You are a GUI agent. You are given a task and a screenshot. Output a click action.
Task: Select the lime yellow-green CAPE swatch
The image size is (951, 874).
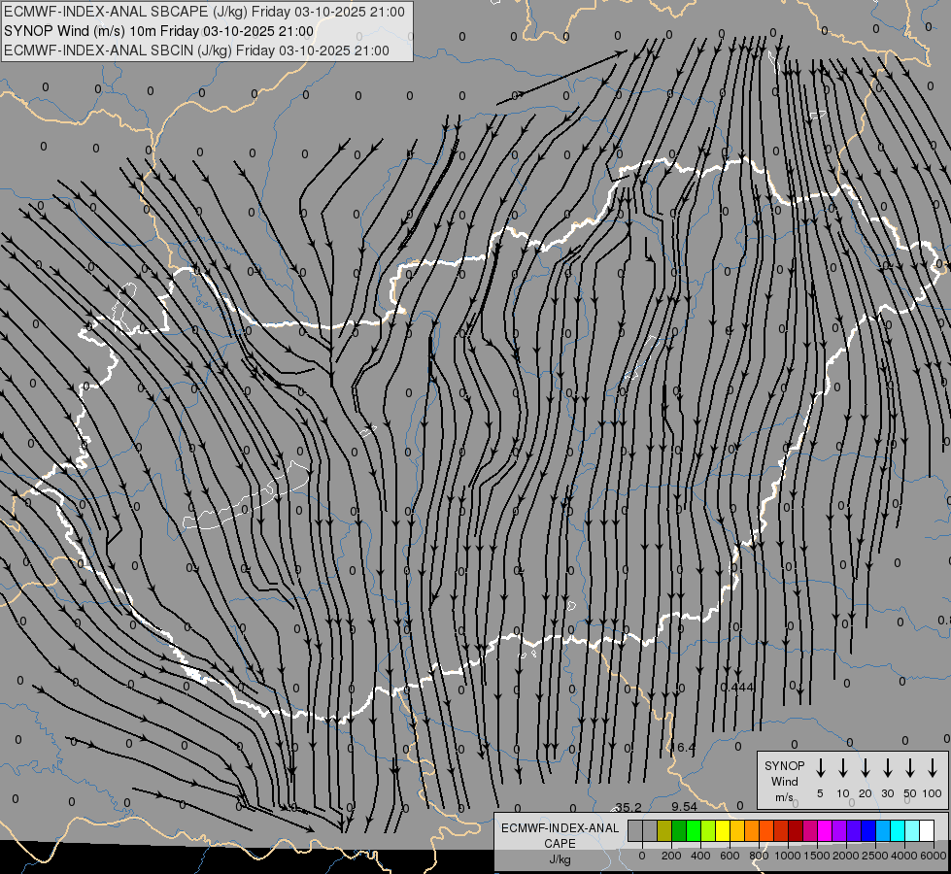708,831
